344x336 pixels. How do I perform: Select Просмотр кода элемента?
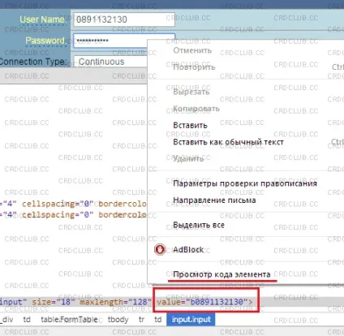(x=221, y=274)
